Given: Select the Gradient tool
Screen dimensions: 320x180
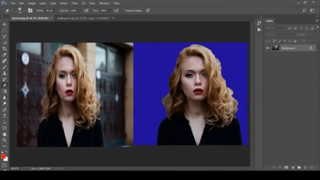Looking at the screenshot, I should 4,91.
